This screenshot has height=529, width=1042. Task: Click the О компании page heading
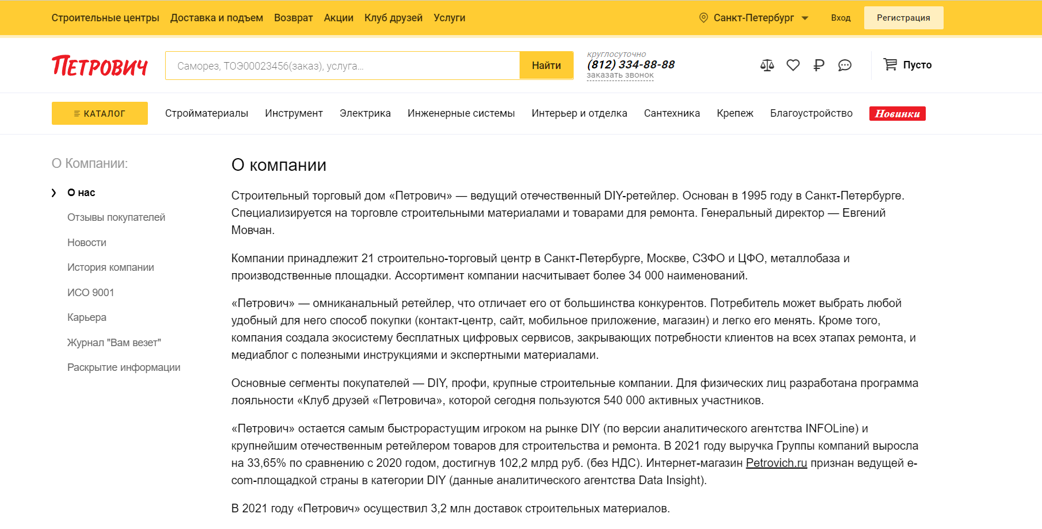click(x=279, y=165)
